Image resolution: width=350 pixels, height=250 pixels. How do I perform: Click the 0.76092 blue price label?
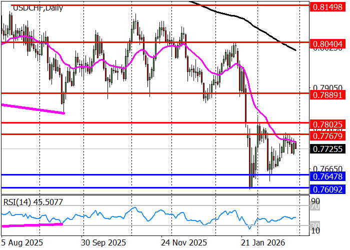(x=327, y=189)
